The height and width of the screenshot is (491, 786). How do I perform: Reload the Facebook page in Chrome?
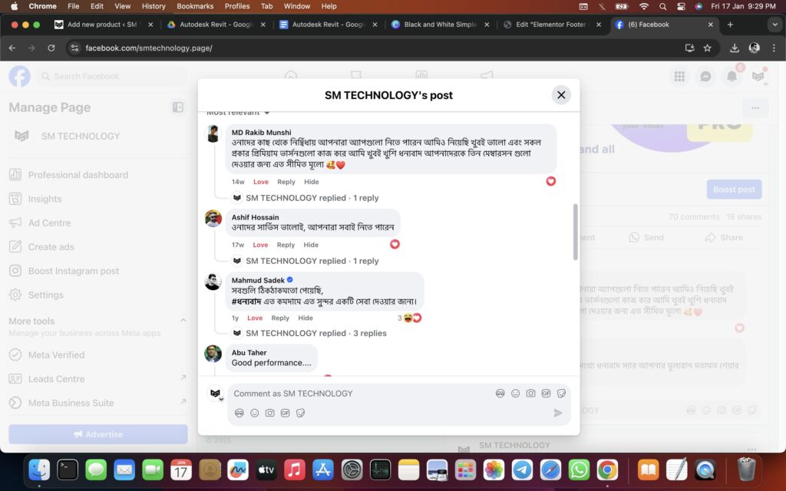coord(51,48)
